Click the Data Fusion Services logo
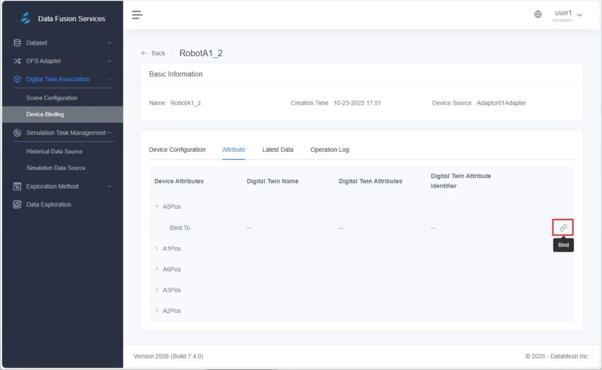This screenshot has width=602, height=370. [25, 18]
